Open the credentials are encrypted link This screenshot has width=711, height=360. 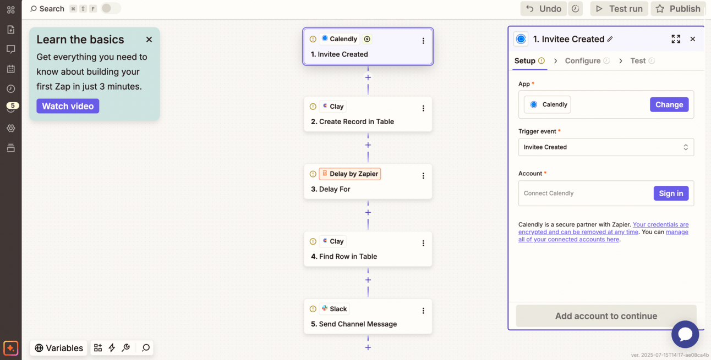pos(604,228)
